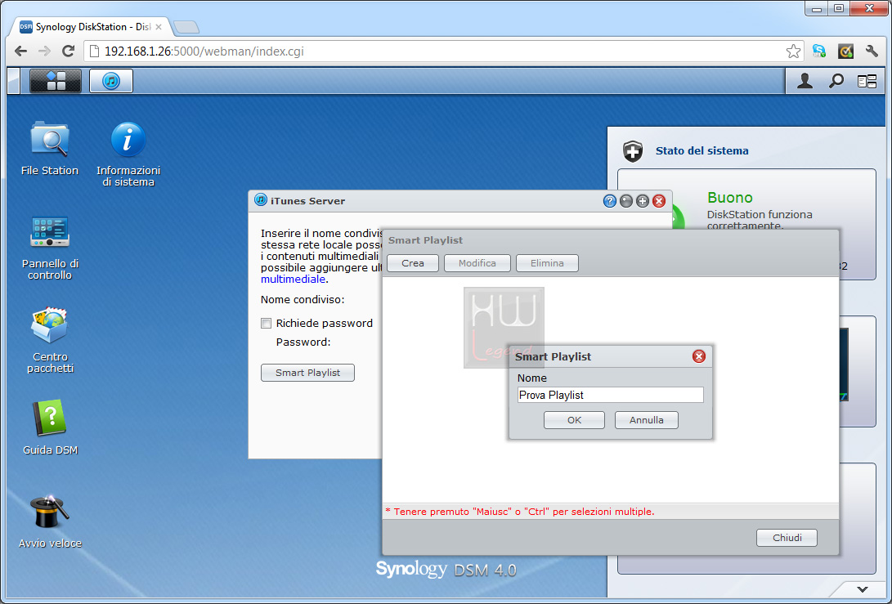Collapse widget panel with bottom chevron
Viewport: 892px width, 604px height.
click(x=863, y=589)
